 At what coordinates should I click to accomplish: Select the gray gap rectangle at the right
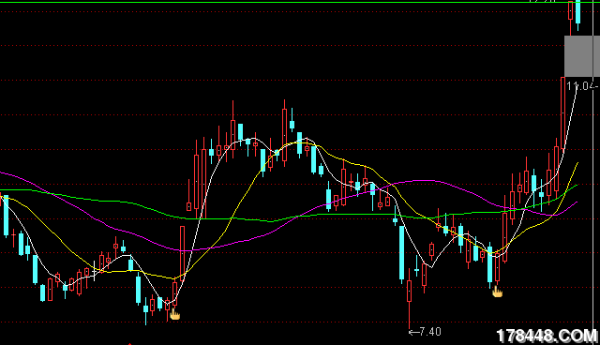(582, 56)
